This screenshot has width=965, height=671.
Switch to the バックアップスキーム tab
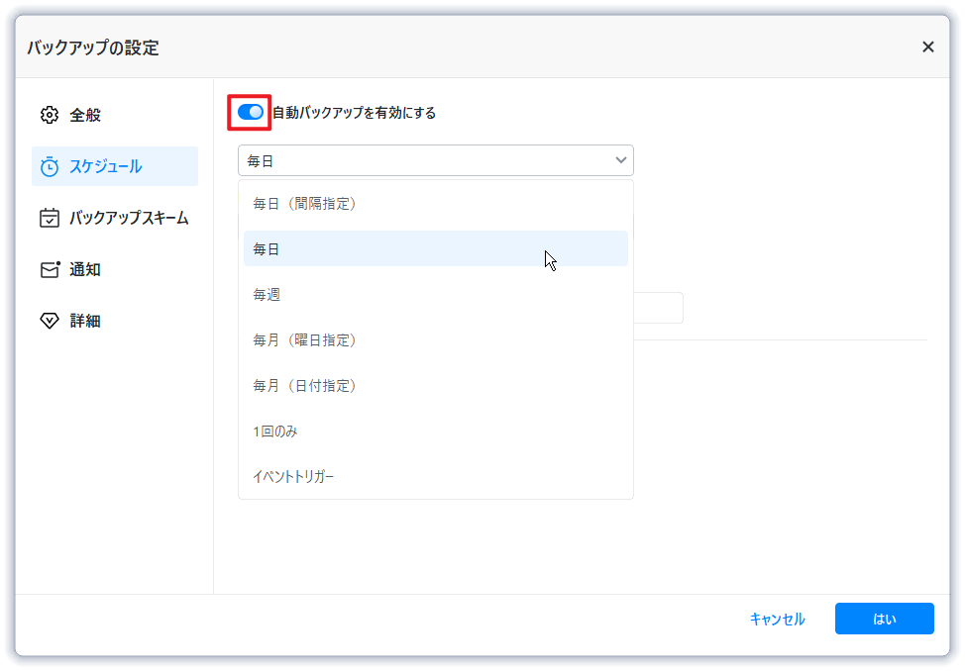128,218
